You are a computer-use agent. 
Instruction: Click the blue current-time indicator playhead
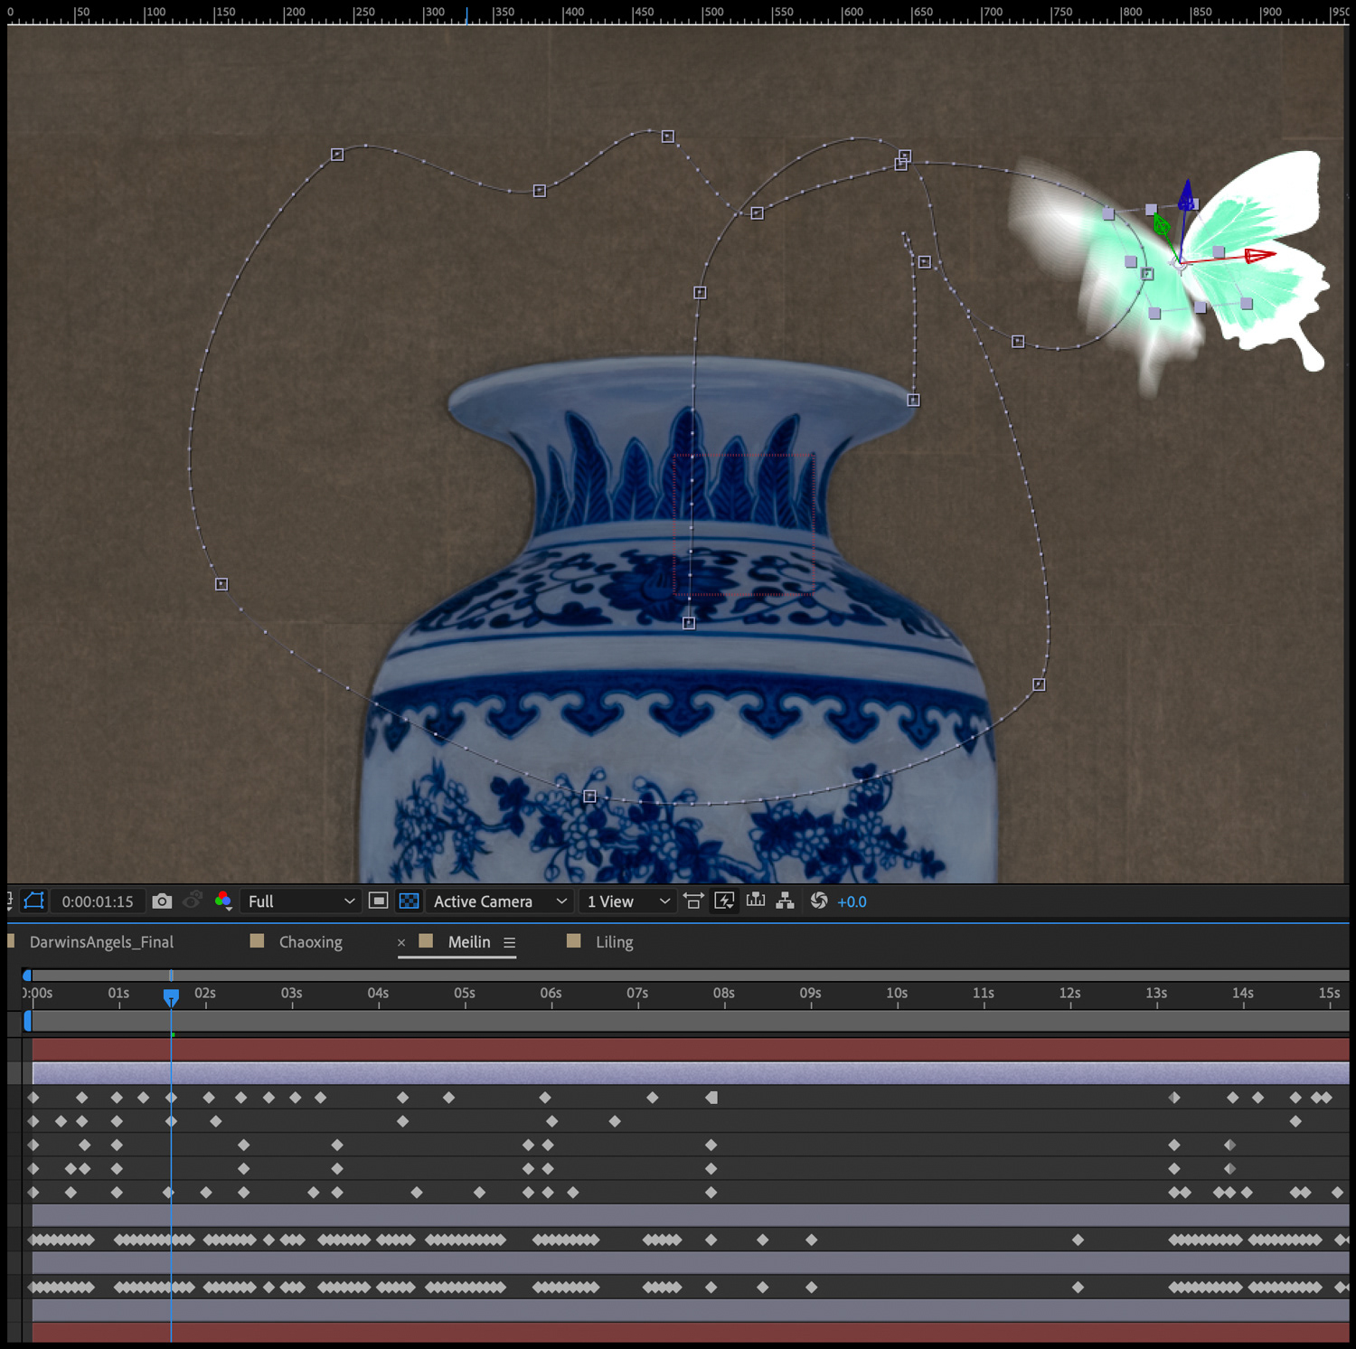171,997
